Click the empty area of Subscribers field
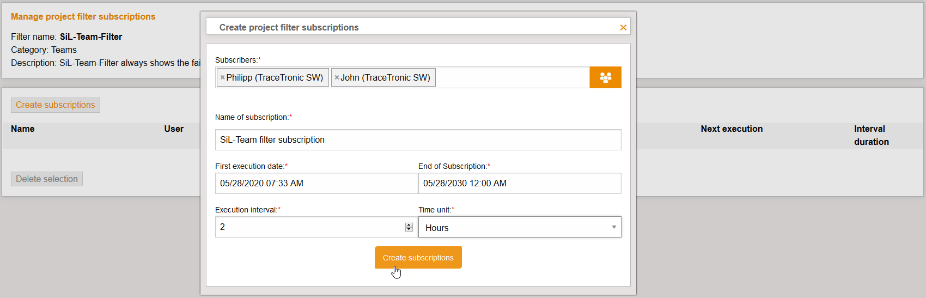Screen dimensions: 926x298 point(512,77)
